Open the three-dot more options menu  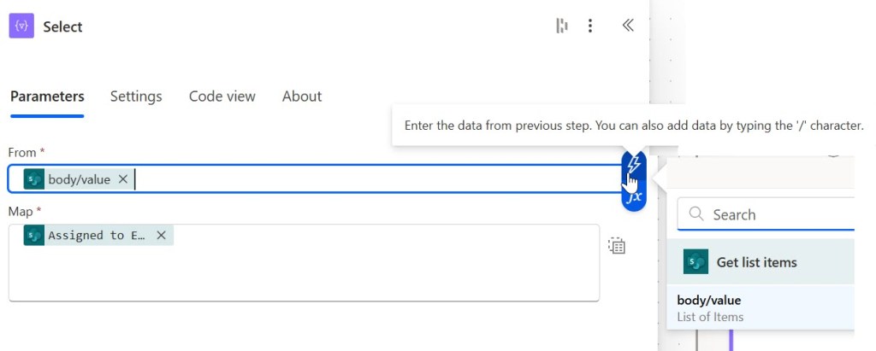[x=590, y=26]
